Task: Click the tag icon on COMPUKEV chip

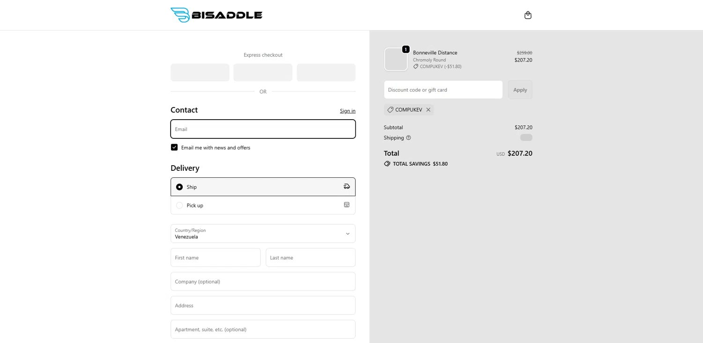Action: coord(390,110)
